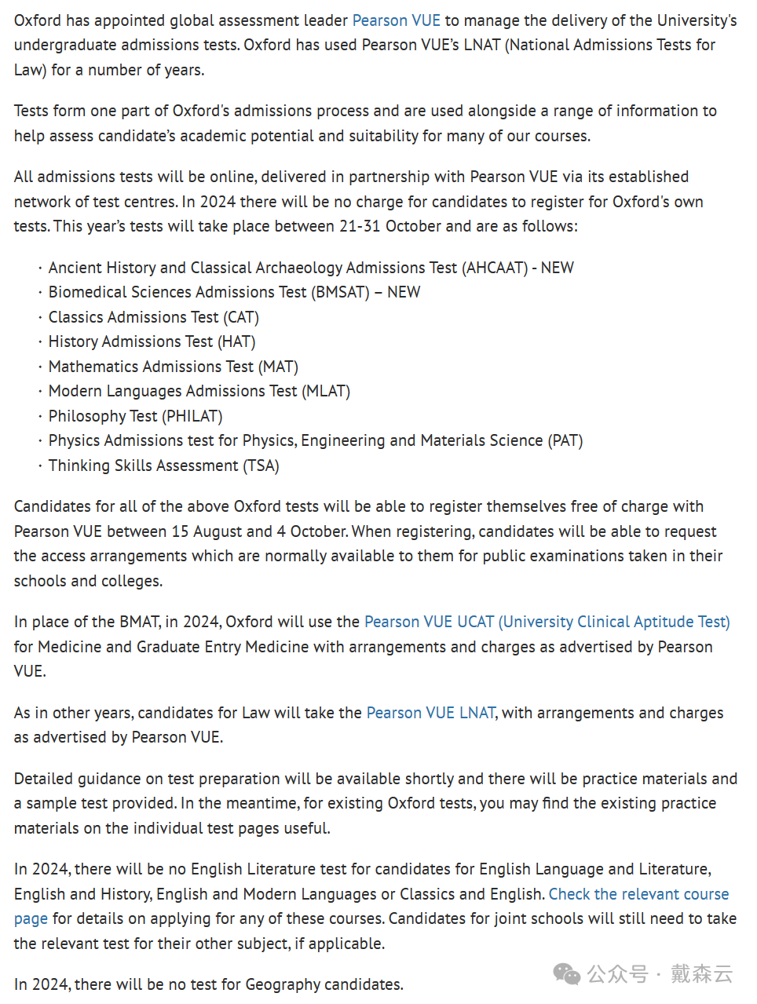This screenshot has width=757, height=1004.
Task: Click Physics Admissions test (PAT) list entry
Action: pyautogui.click(x=316, y=440)
